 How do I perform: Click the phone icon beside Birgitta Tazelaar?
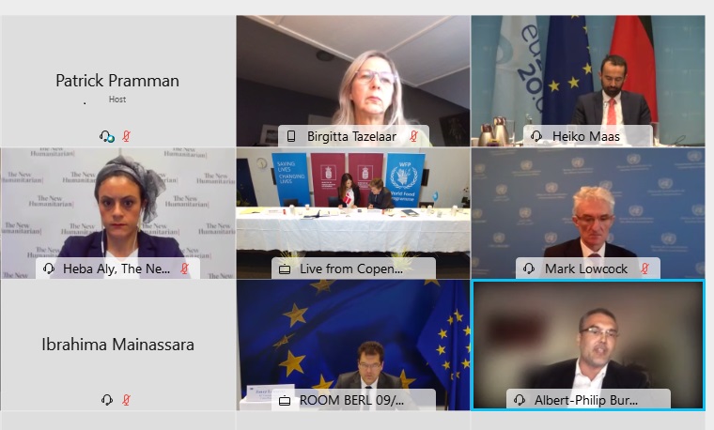click(x=291, y=136)
